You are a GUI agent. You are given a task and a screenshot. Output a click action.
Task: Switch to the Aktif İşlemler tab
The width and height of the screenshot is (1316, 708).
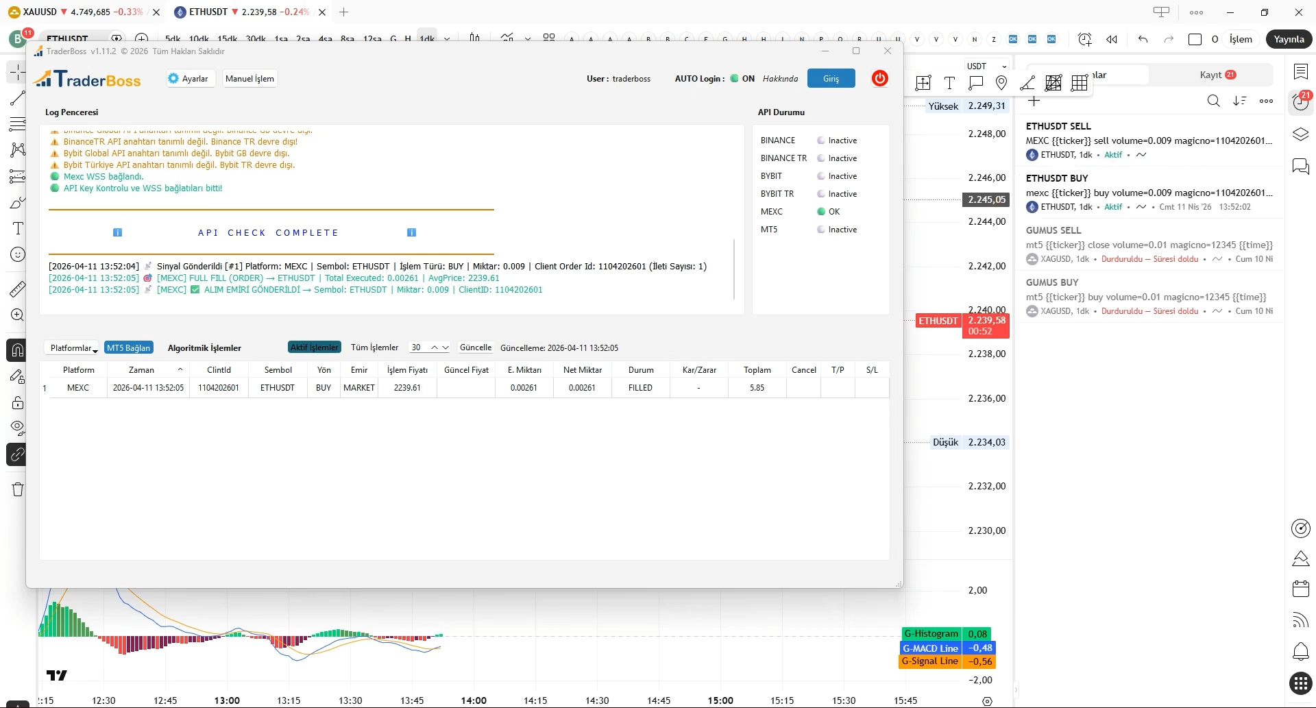314,347
